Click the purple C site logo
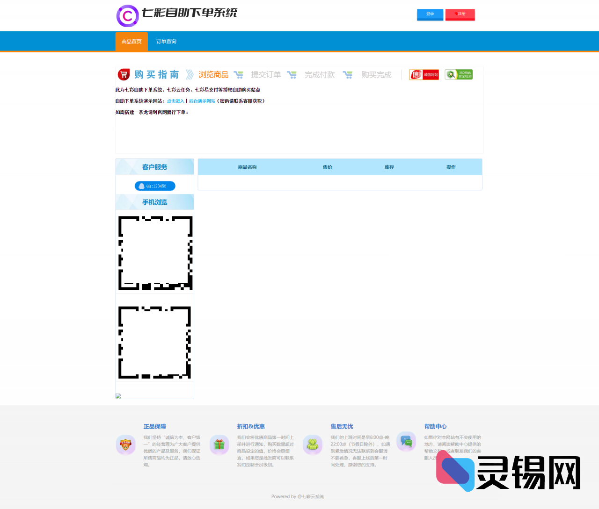Image resolution: width=599 pixels, height=509 pixels. pyautogui.click(x=128, y=16)
